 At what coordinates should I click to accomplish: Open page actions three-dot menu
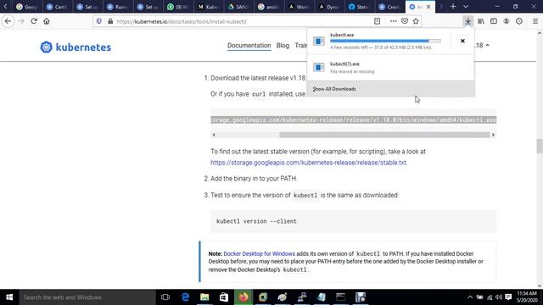point(393,21)
